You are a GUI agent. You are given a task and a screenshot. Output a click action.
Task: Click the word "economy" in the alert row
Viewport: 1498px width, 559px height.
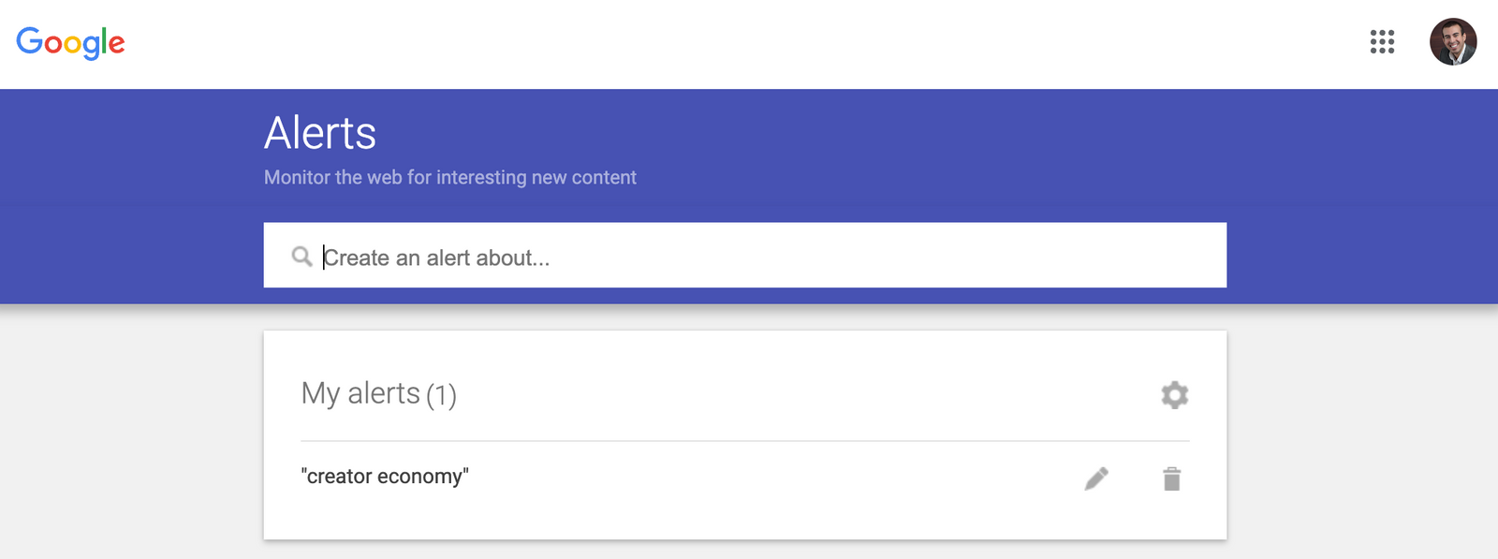coord(420,477)
